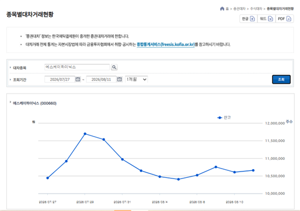This screenshot has width=300, height=211.
Task: Download page as 워드 file
Action: pyautogui.click(x=266, y=19)
